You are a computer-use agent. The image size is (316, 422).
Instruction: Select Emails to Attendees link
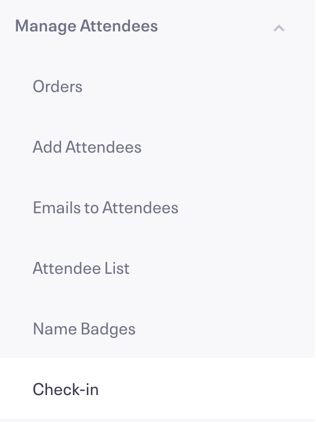(x=105, y=208)
